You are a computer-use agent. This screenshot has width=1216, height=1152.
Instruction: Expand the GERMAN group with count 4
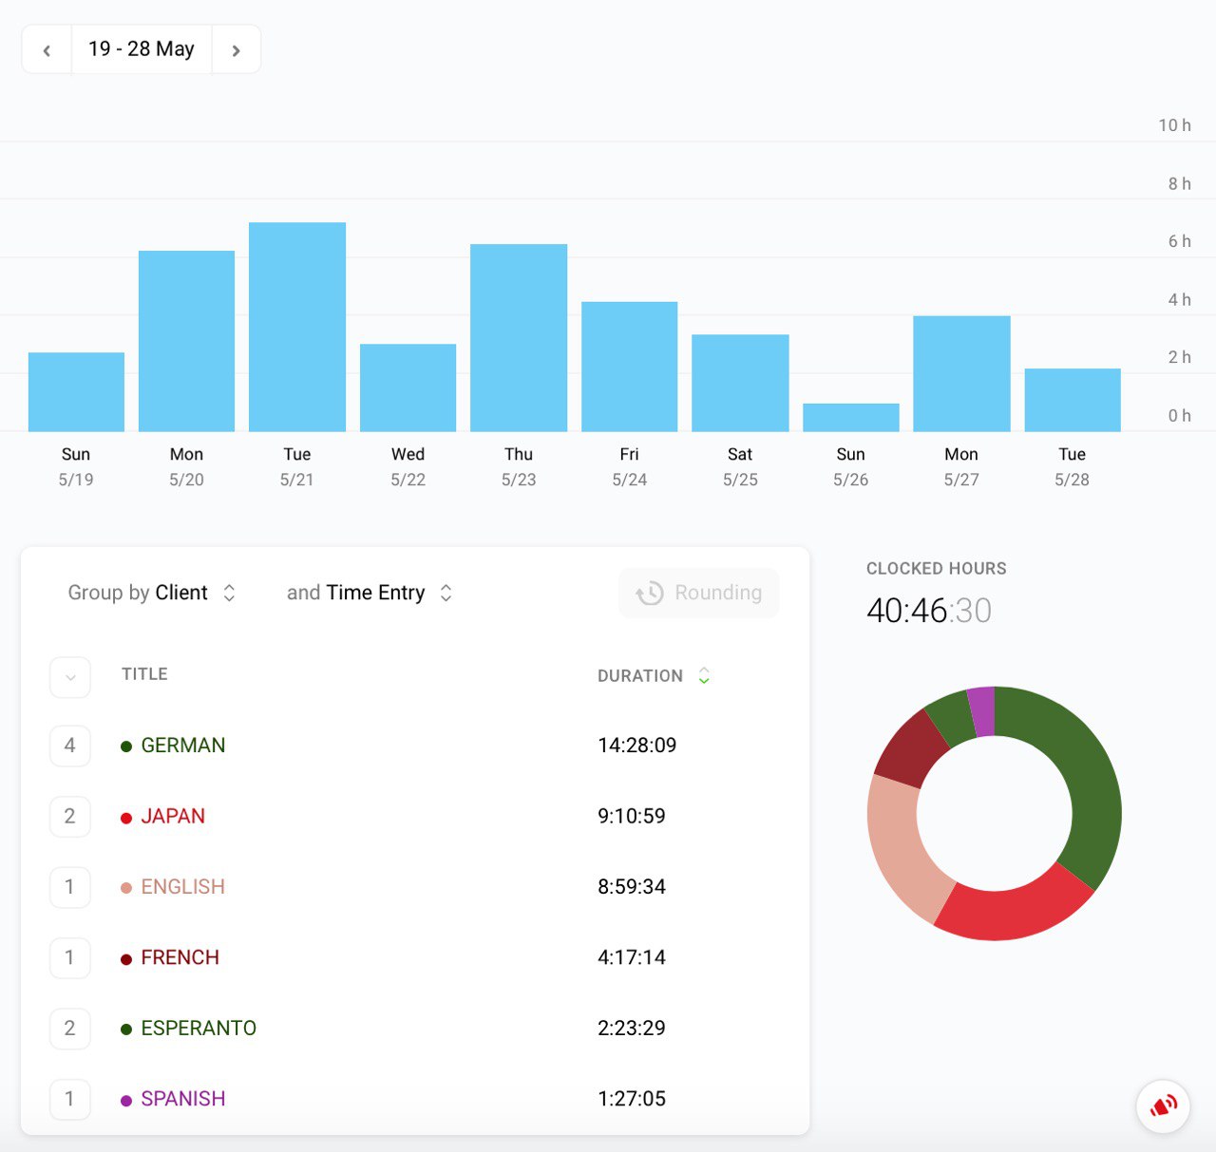tap(70, 746)
